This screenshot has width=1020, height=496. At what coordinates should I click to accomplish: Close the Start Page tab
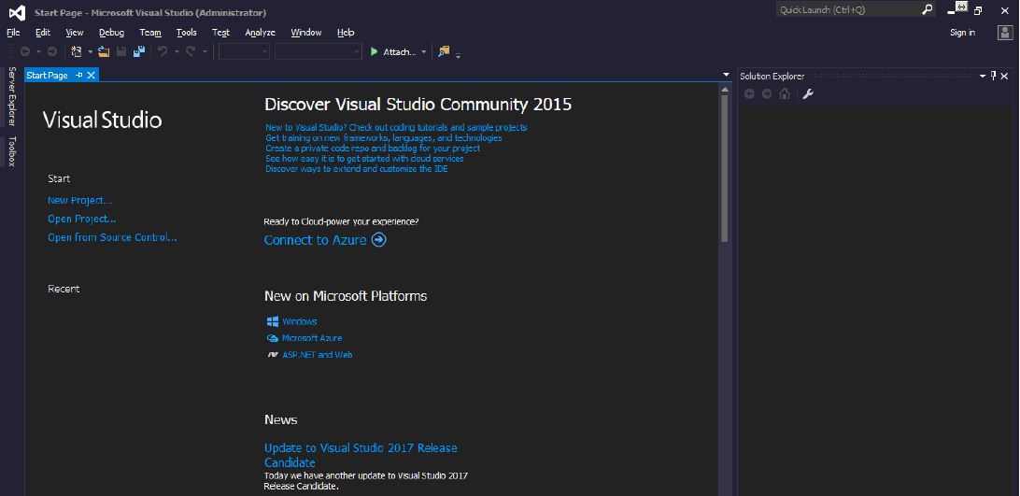[92, 76]
